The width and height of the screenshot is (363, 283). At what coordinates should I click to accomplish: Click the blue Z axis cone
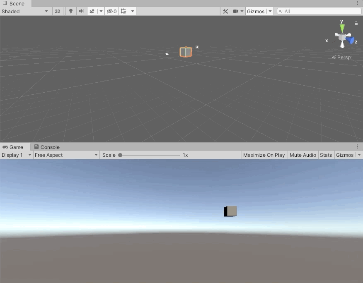[x=350, y=40]
